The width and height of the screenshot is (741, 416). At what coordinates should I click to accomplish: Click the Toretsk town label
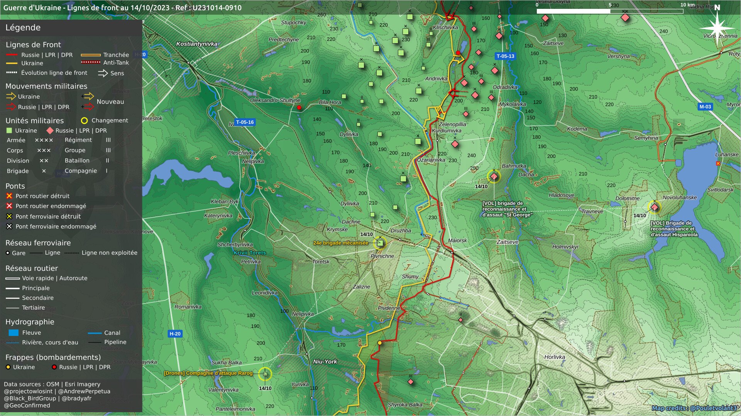321,262
